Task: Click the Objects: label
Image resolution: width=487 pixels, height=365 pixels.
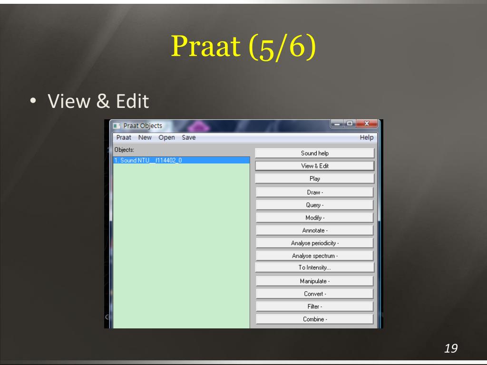Action: click(x=124, y=150)
